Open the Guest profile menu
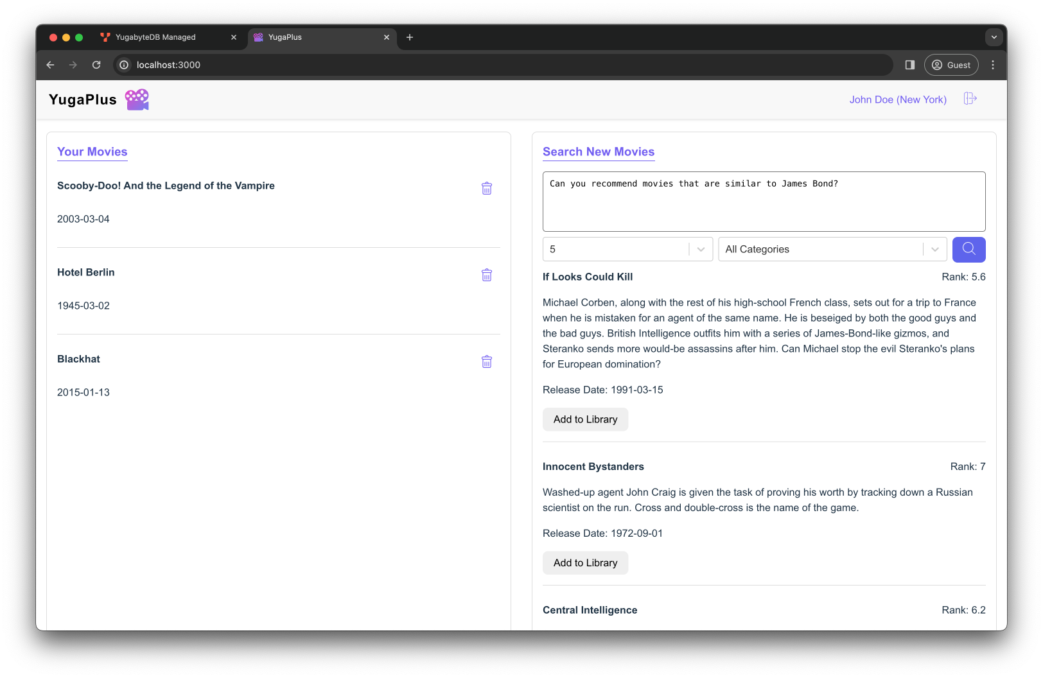1043x678 pixels. click(x=951, y=65)
